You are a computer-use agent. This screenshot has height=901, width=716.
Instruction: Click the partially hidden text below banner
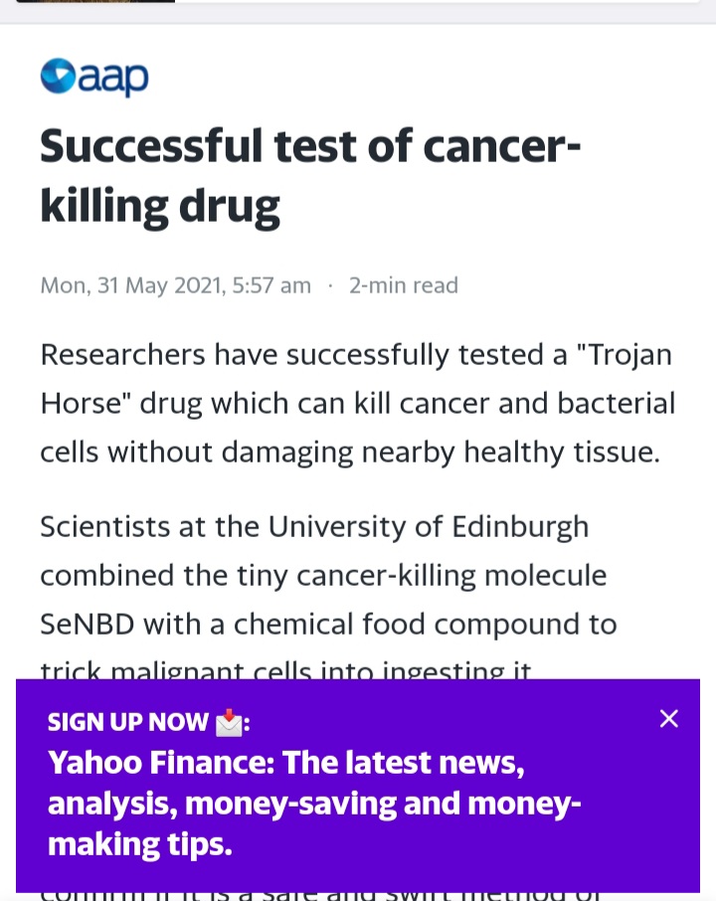[320, 895]
